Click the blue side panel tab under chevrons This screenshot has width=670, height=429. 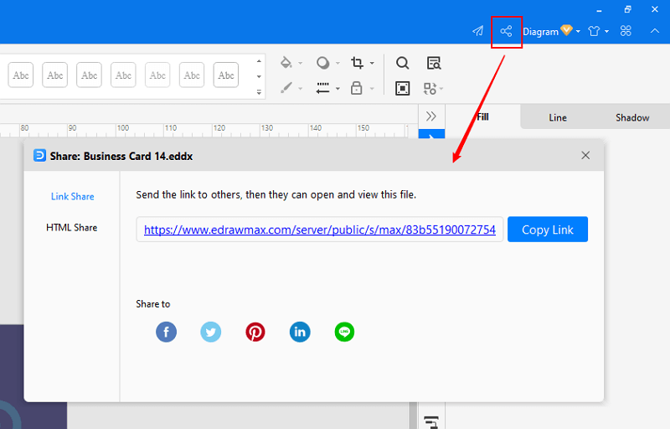[431, 134]
